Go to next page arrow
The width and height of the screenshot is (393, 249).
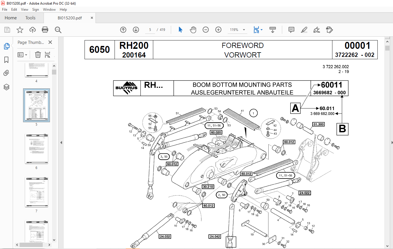pyautogui.click(x=136, y=30)
